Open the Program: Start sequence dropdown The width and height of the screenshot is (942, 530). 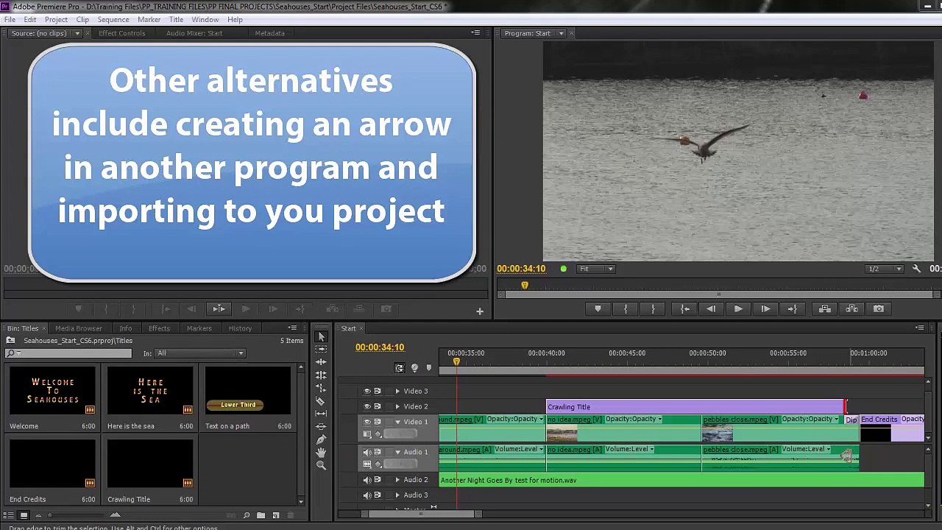pos(561,33)
